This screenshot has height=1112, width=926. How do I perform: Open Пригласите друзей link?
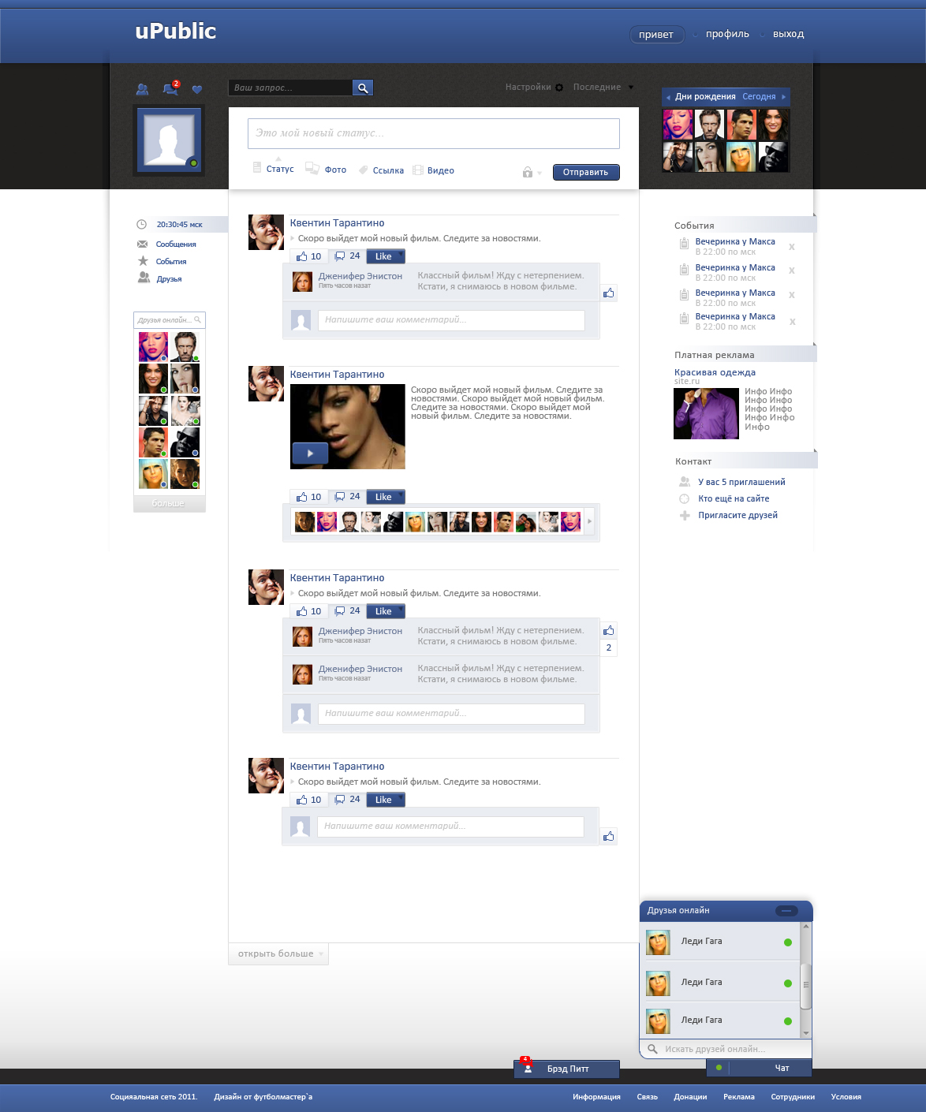tap(737, 515)
